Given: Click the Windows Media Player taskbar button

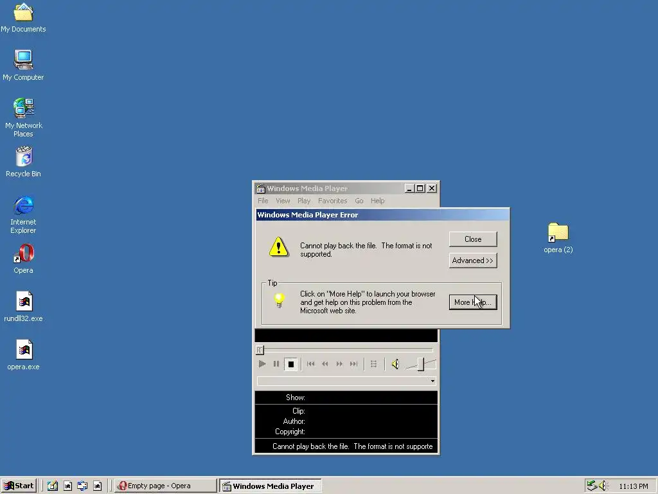Looking at the screenshot, I should [x=271, y=486].
